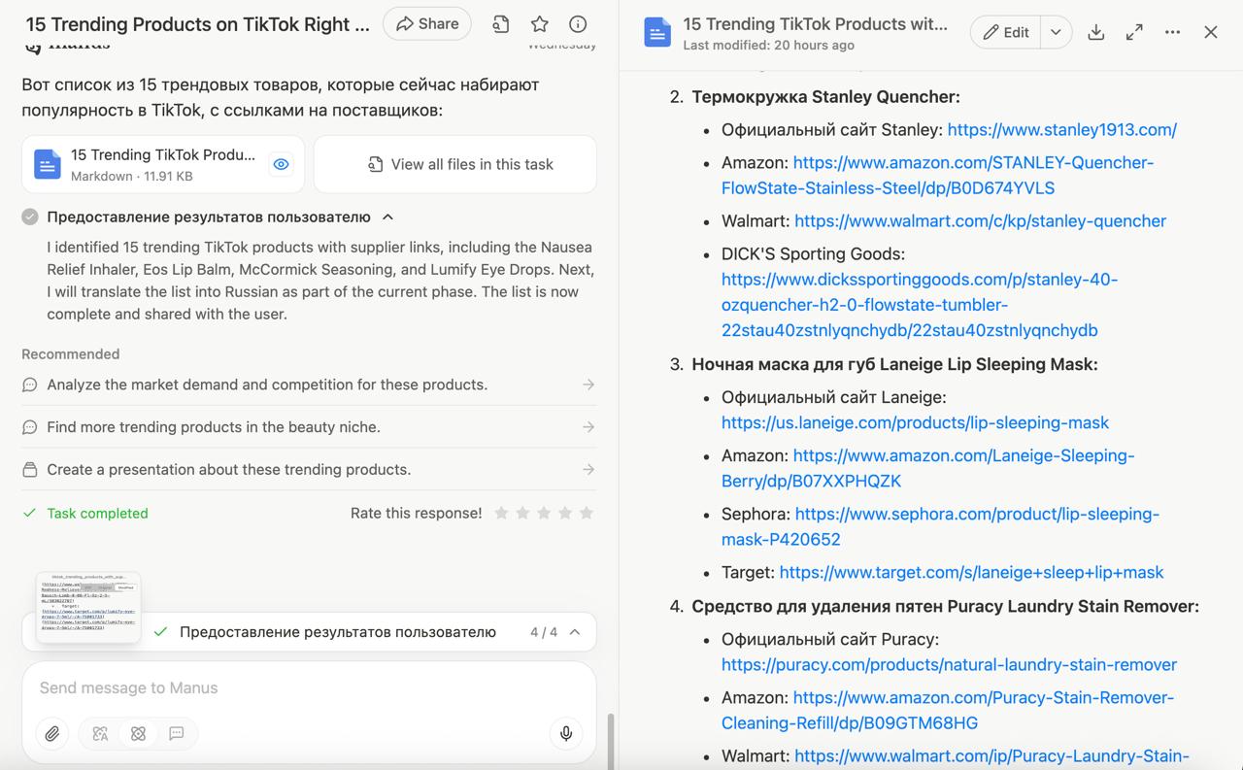Open the Stanley official site link stanley1913.com

(1062, 130)
